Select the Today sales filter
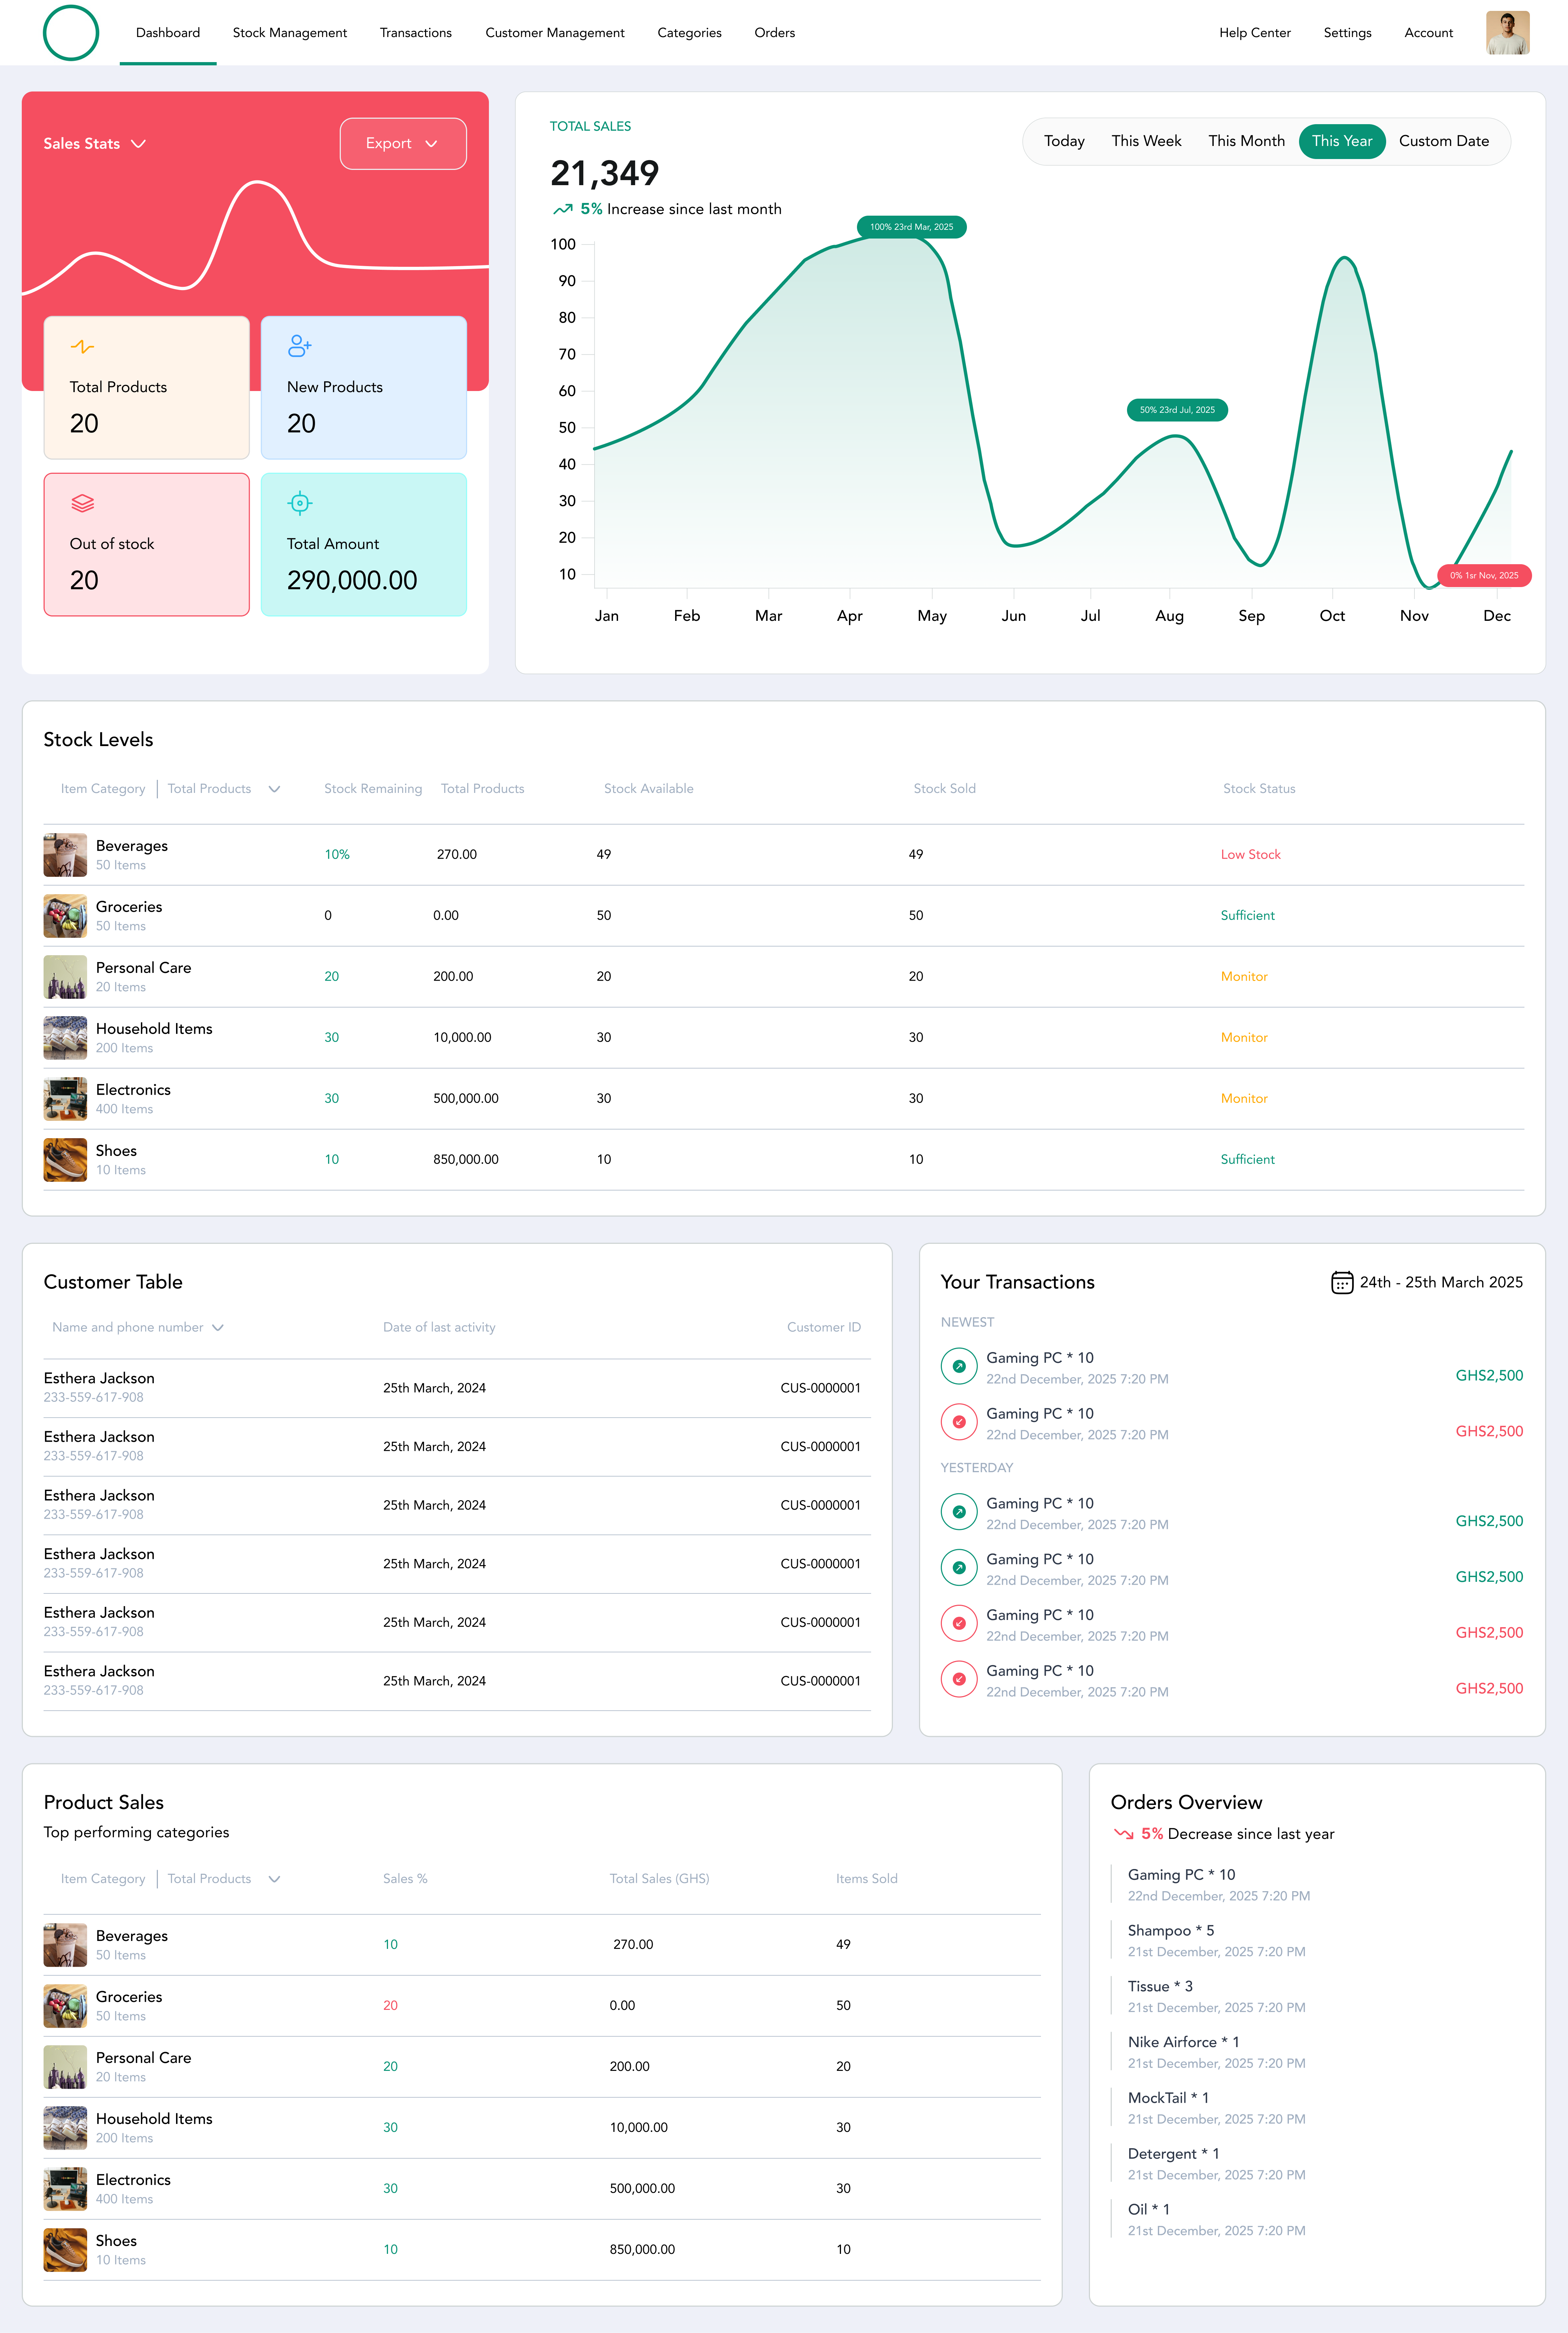The image size is (1568, 2333). pos(1063,141)
